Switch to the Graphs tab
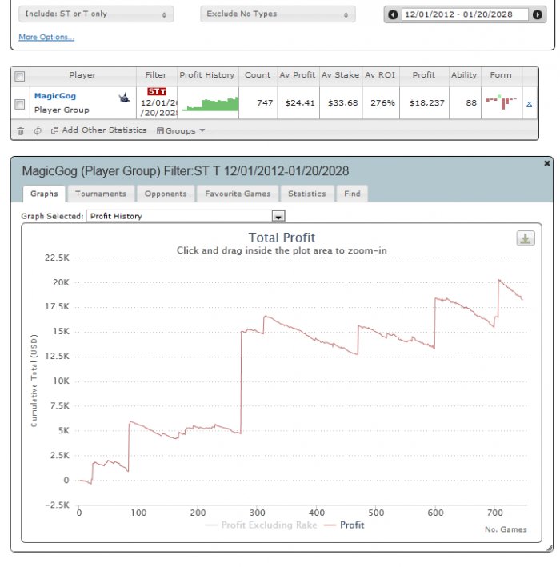The image size is (560, 567). 44,194
